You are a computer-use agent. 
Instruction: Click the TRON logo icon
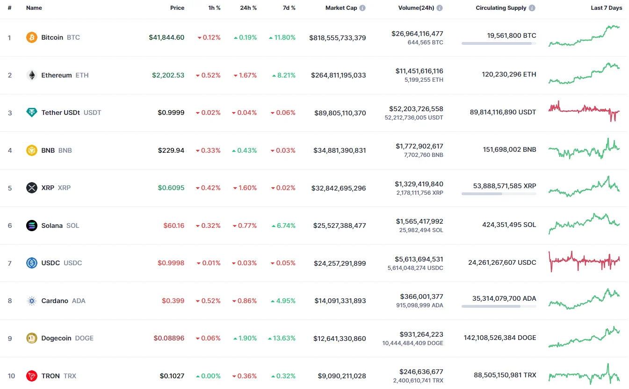[x=31, y=376]
